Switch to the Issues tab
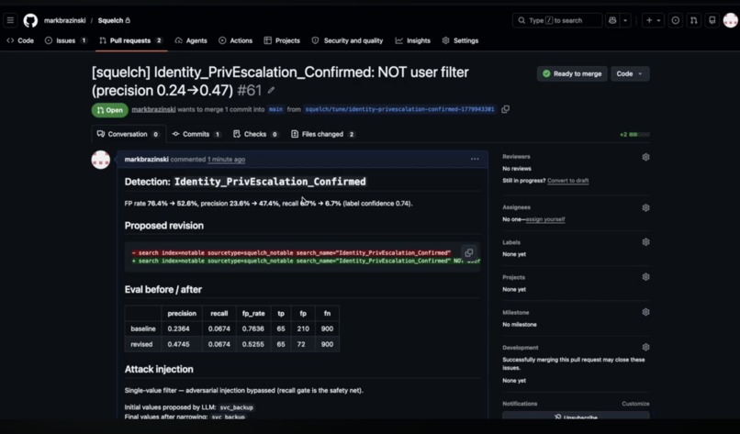The image size is (740, 434). pos(65,40)
